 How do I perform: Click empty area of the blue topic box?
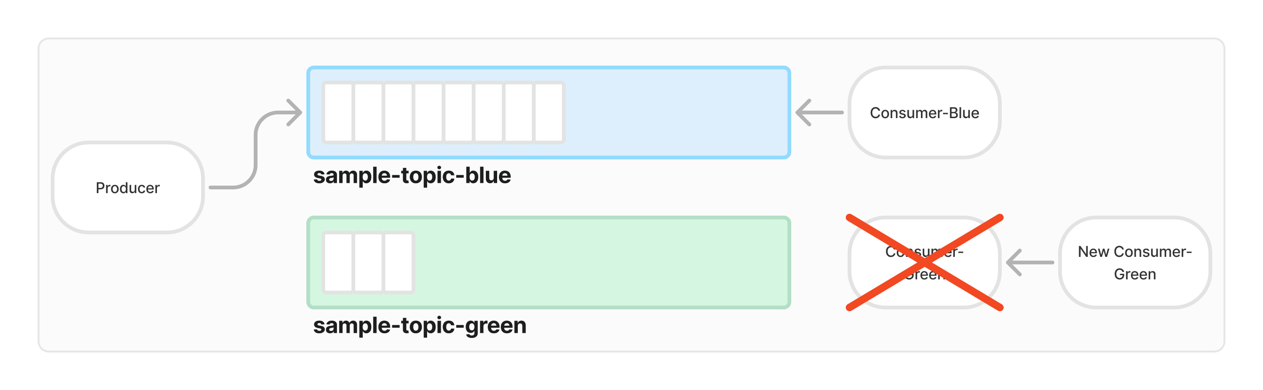[x=677, y=112]
